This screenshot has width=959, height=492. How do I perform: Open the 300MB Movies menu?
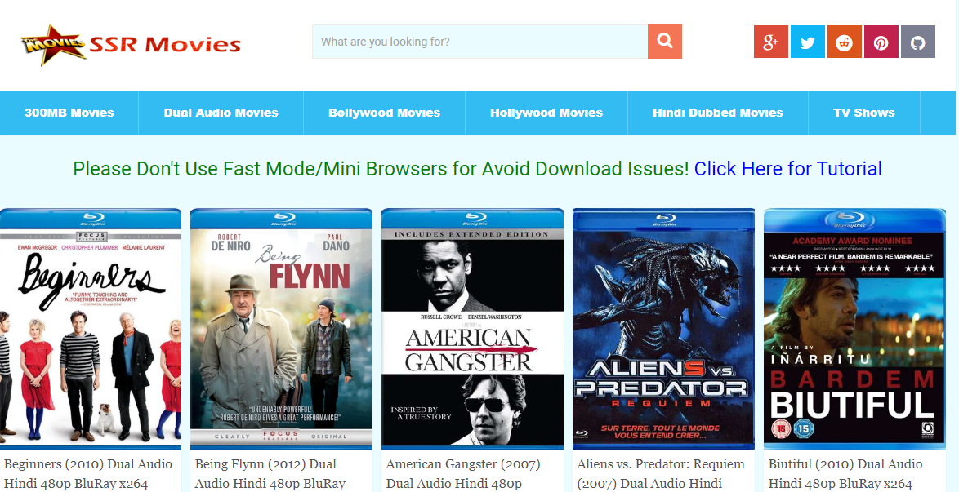pyautogui.click(x=69, y=113)
